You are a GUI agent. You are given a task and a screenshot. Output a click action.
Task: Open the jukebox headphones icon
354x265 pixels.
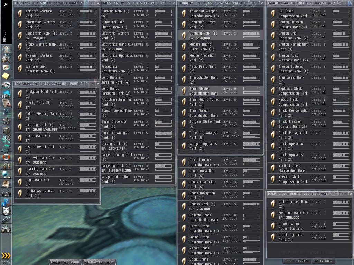tap(6, 193)
